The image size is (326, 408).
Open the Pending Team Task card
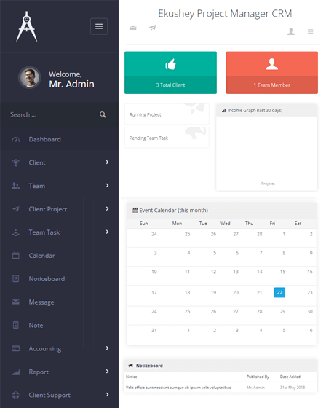167,138
